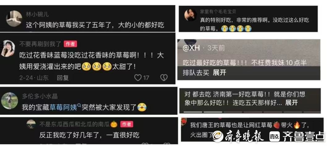This screenshot has width=334, height=152.
Task: Expand the 济南第一好吃草莓 caption with 展开
Action: (291, 103)
